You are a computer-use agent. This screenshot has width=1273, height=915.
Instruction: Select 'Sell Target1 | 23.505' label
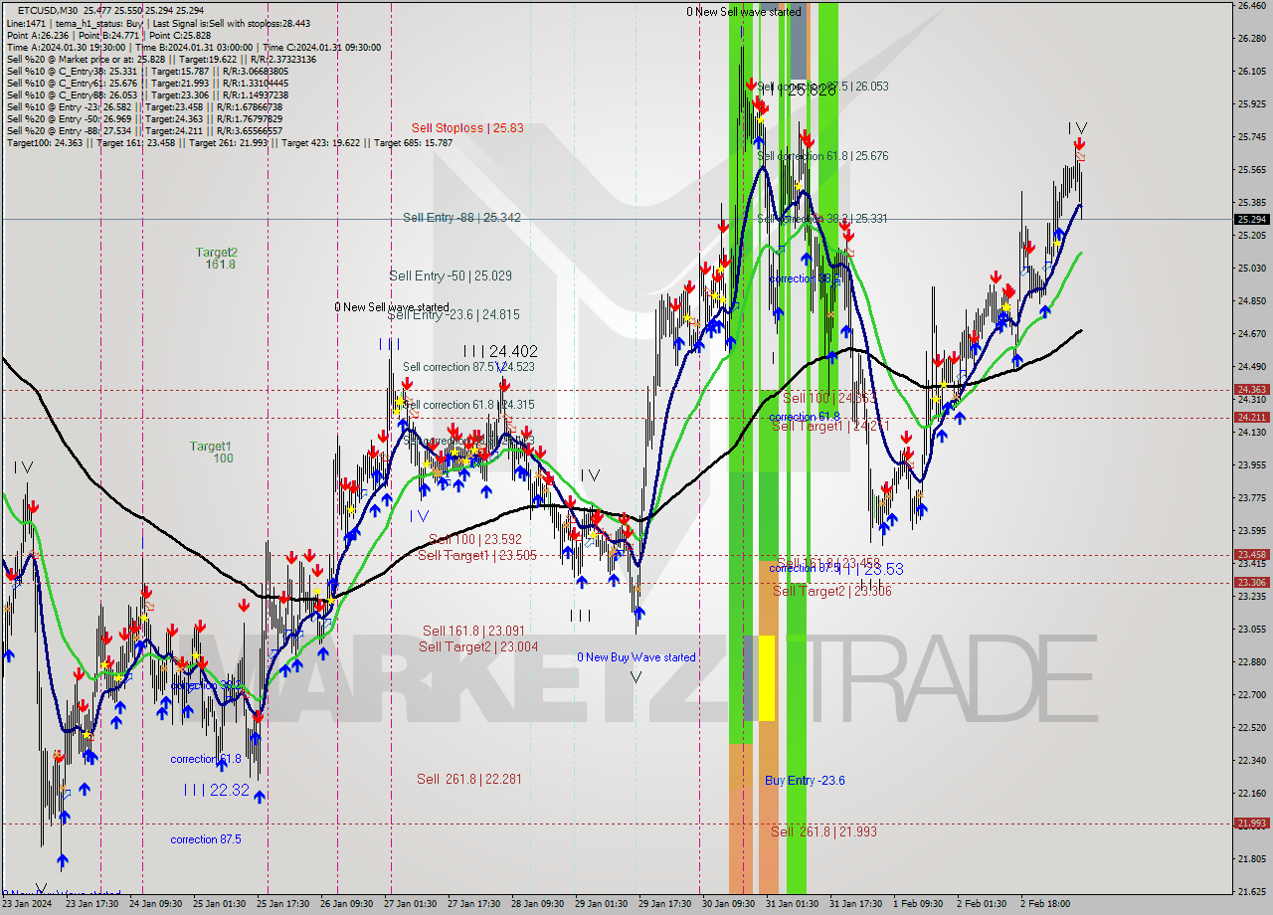click(x=477, y=555)
